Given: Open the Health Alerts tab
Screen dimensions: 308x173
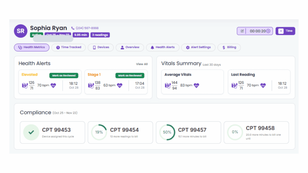Looking at the screenshot, I should [x=162, y=47].
